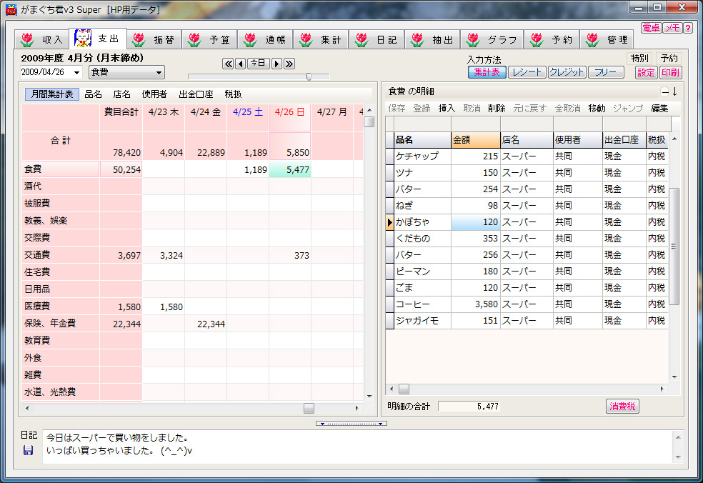
Task: Click 金額 column header
Action: pyautogui.click(x=475, y=140)
